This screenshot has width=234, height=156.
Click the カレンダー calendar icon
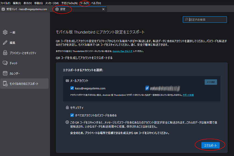click(5, 73)
